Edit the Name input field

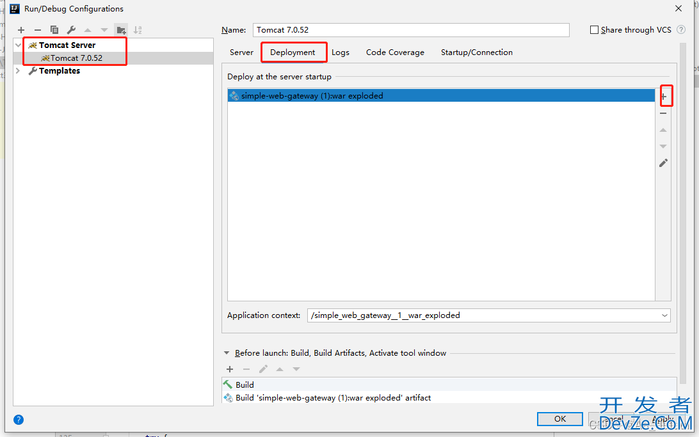[x=411, y=30]
